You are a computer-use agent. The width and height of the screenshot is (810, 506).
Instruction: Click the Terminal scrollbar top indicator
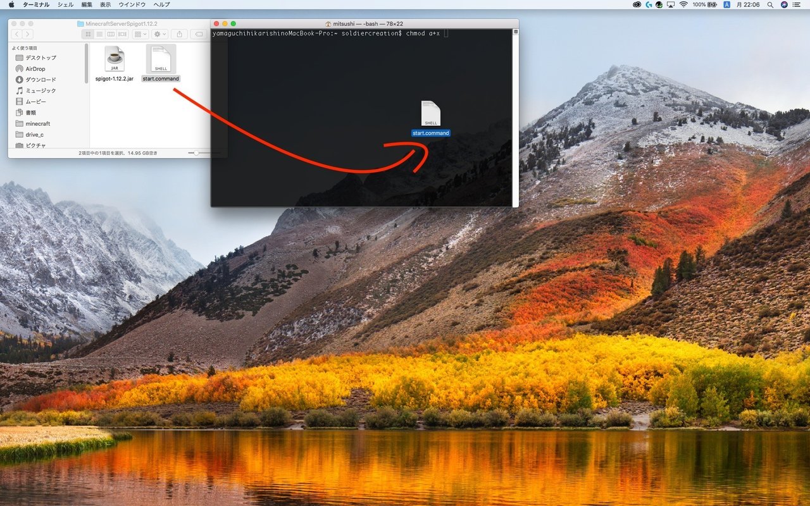click(x=516, y=32)
